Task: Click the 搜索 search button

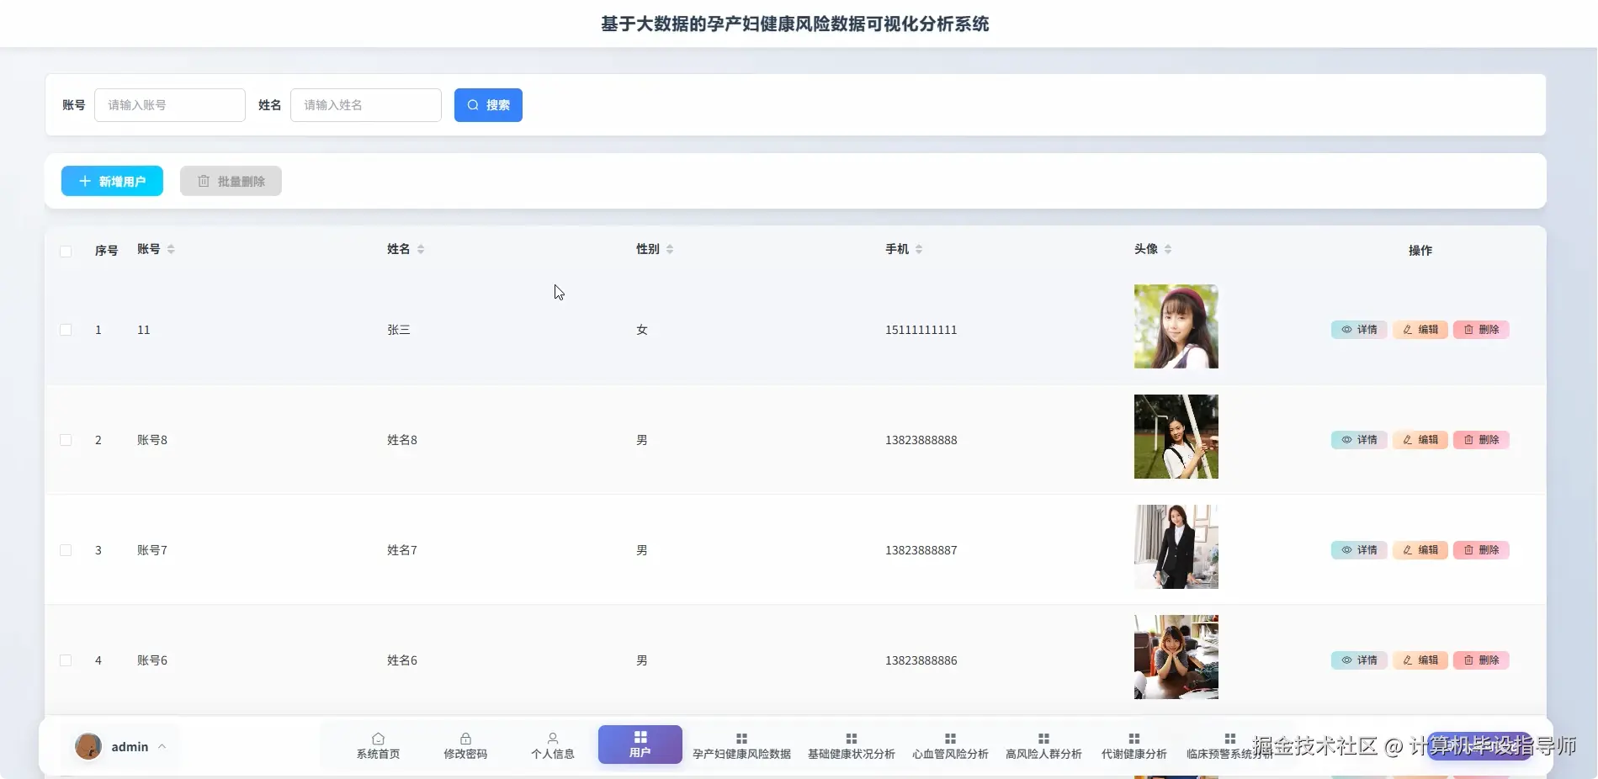Action: [488, 105]
